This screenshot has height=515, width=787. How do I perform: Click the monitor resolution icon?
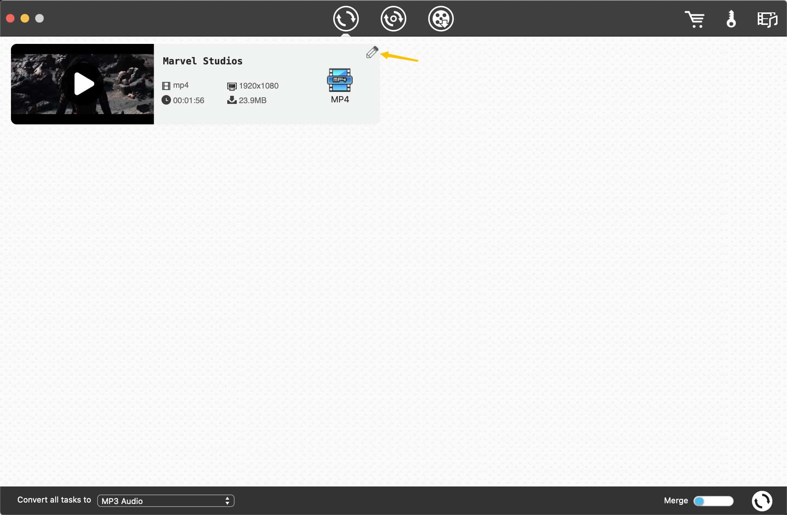pyautogui.click(x=232, y=86)
